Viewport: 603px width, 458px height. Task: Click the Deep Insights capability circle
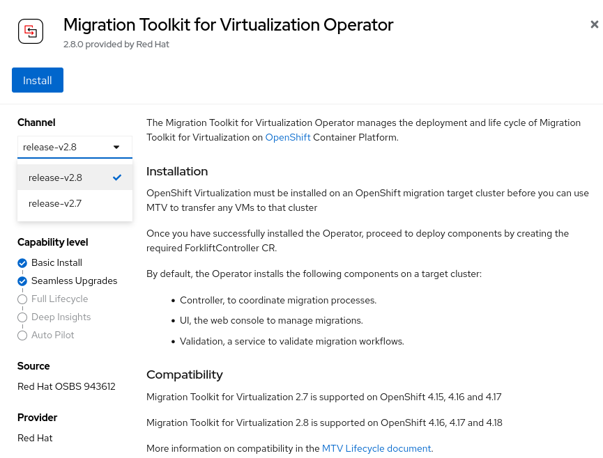(22, 317)
